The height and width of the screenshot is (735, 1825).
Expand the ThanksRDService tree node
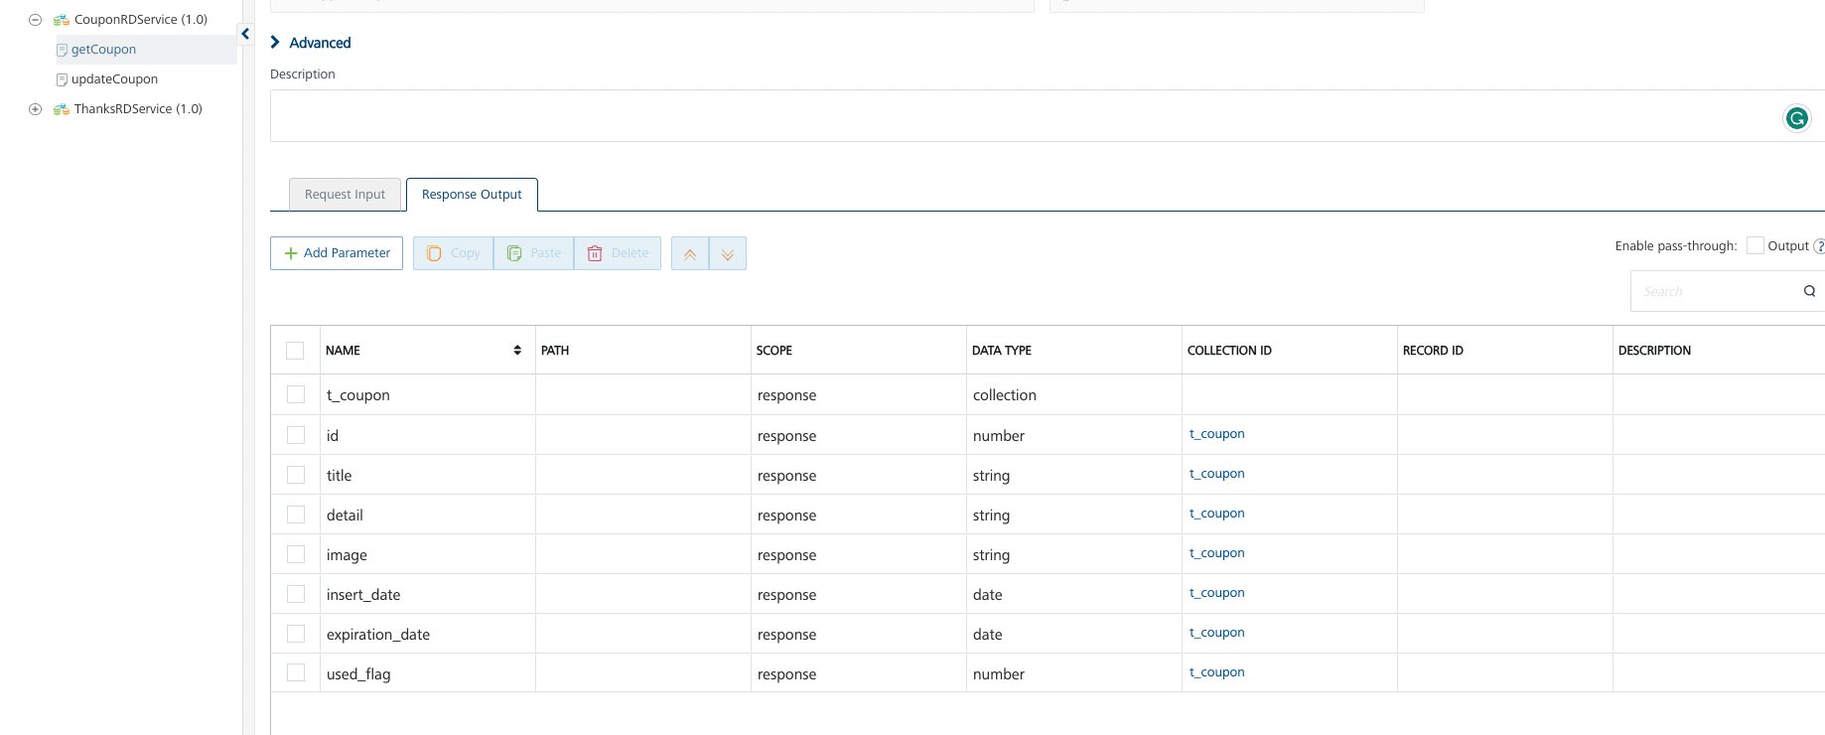[x=35, y=109]
